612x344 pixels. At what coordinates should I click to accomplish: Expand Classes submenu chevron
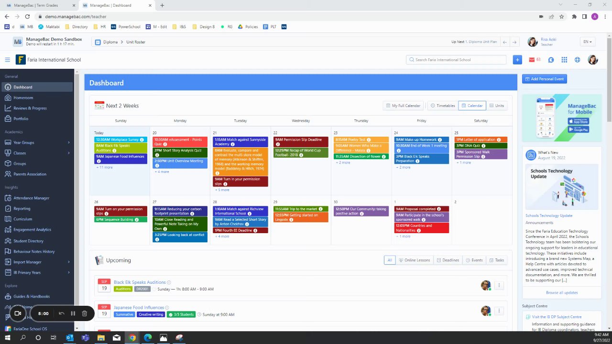(x=69, y=153)
